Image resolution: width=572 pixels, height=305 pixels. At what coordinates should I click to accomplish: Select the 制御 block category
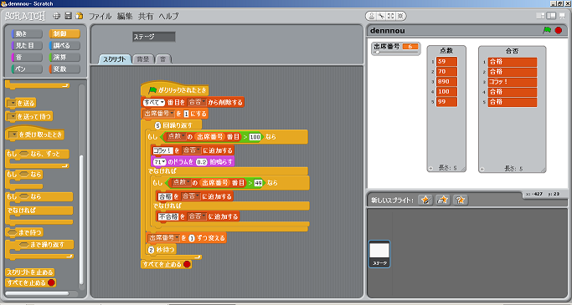tap(64, 34)
